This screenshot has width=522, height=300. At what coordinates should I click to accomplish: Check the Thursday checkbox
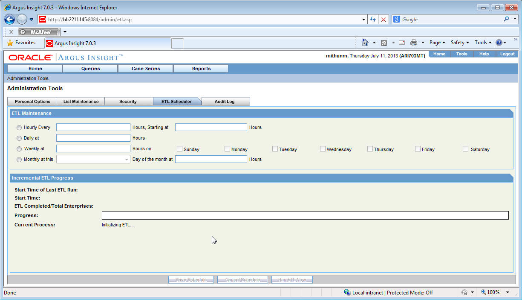coord(370,149)
